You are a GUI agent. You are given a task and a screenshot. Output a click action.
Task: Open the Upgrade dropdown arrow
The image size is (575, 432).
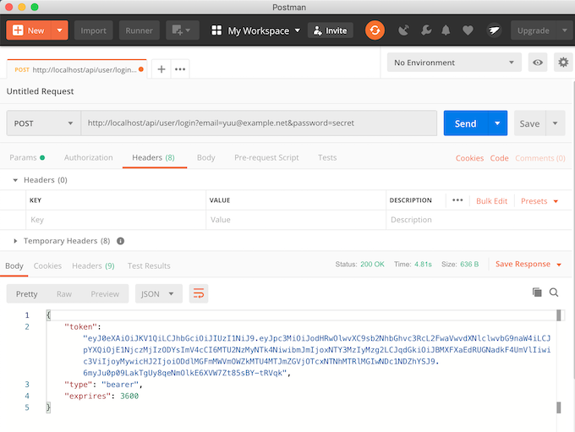tap(564, 30)
